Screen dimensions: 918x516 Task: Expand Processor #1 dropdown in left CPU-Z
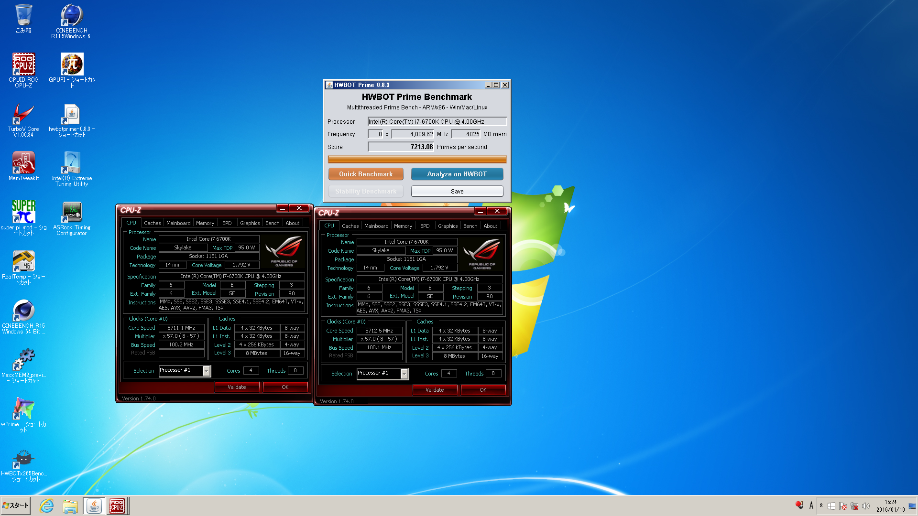(x=206, y=371)
